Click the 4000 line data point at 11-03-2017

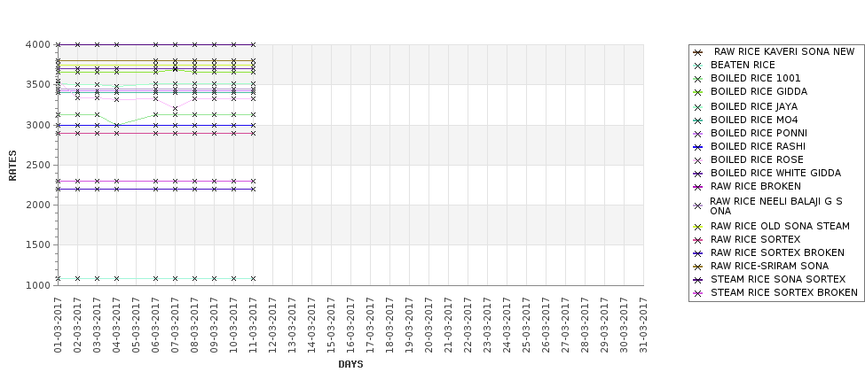tap(253, 44)
